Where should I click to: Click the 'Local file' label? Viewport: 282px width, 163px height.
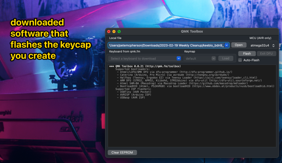pos(115,38)
